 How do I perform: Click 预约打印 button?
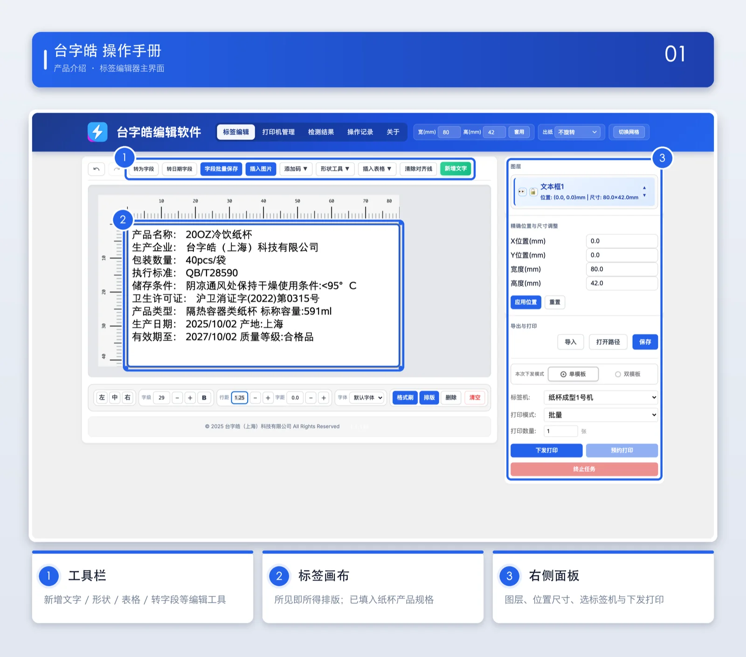click(x=622, y=451)
